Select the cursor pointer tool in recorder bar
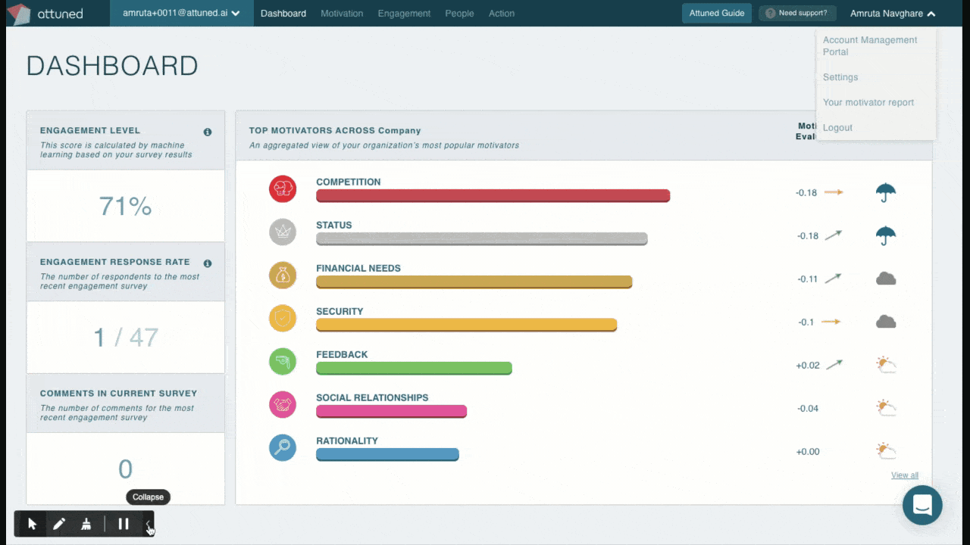The height and width of the screenshot is (545, 970). pyautogui.click(x=32, y=524)
